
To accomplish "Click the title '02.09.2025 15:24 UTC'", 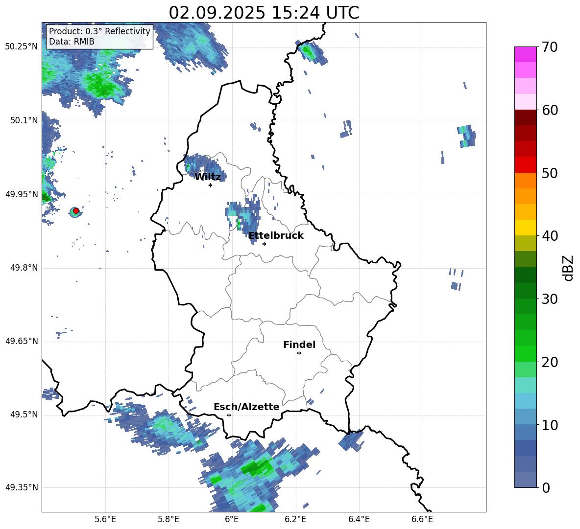I will click(x=264, y=13).
